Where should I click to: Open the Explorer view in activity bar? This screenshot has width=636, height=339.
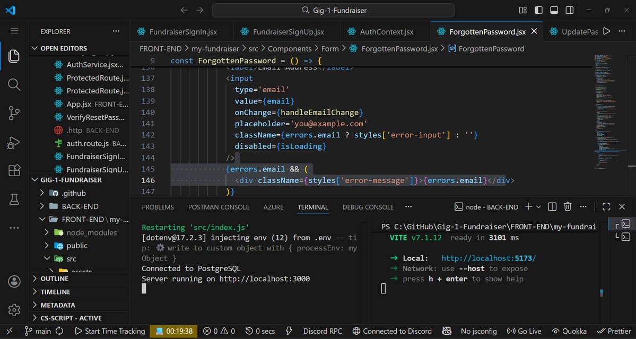point(14,56)
